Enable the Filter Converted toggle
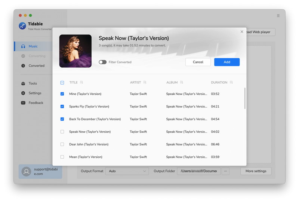This screenshot has height=202, width=299. point(102,62)
